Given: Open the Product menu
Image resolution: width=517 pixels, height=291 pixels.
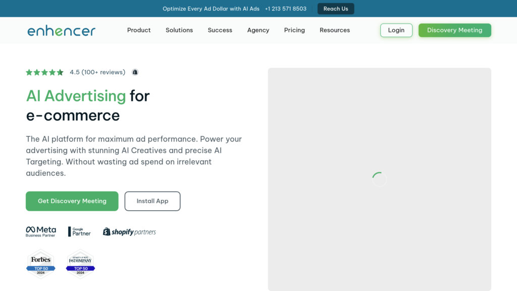Looking at the screenshot, I should click(139, 30).
